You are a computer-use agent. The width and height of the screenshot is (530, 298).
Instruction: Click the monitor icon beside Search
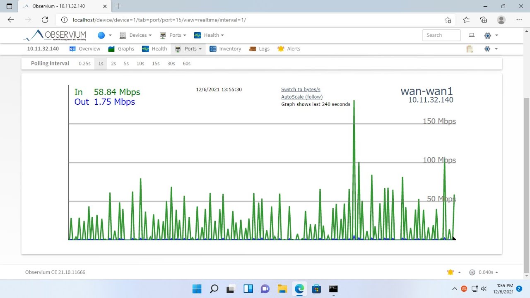[x=472, y=35]
